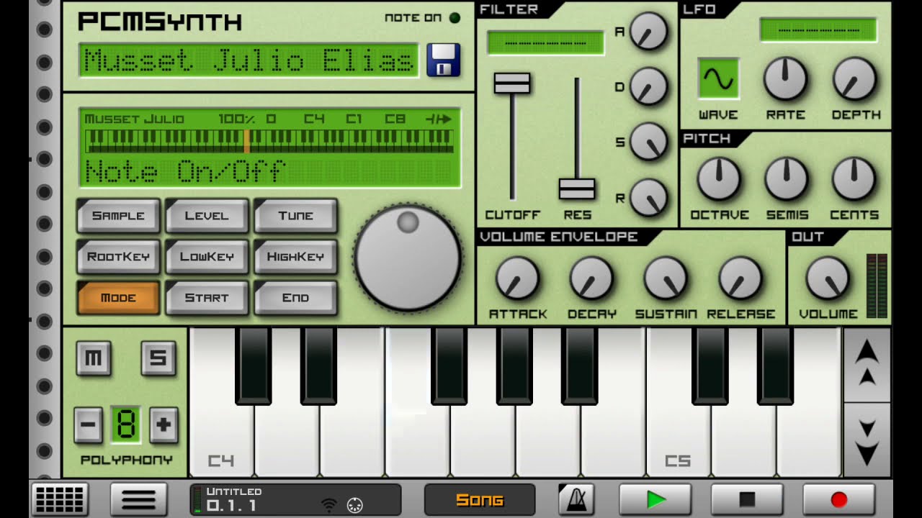
Task: Click the volume envelope Release knob
Action: (x=740, y=278)
